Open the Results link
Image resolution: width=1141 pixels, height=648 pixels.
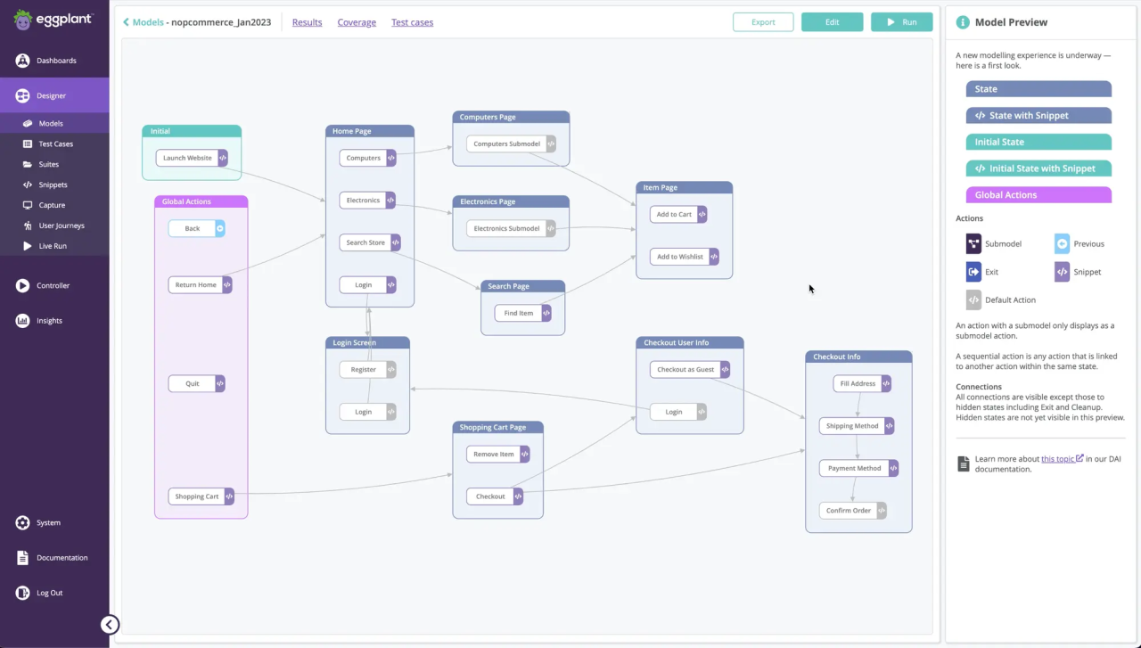(x=307, y=22)
